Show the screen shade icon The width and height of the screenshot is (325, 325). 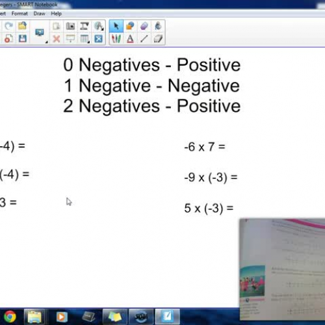point(70,39)
